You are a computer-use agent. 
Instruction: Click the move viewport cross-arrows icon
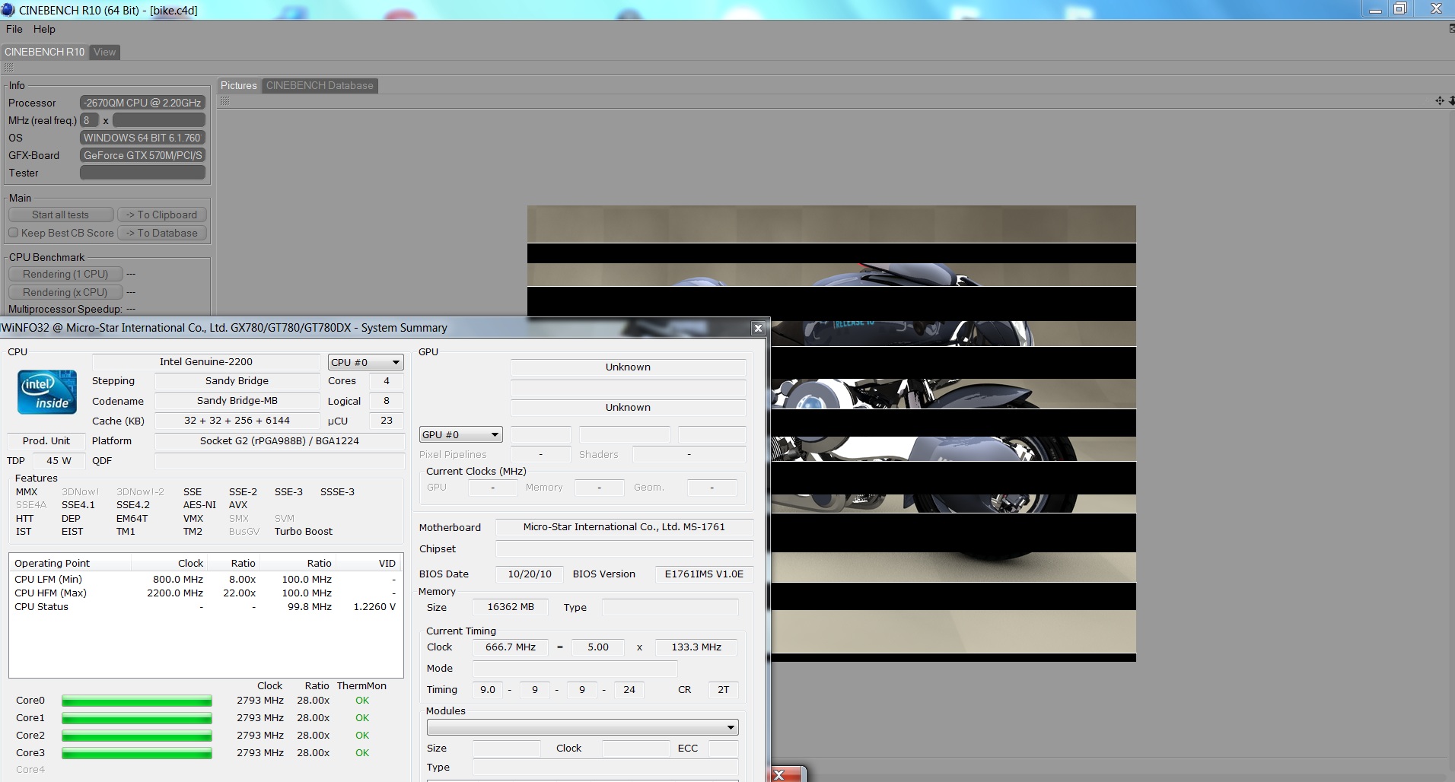(1440, 100)
